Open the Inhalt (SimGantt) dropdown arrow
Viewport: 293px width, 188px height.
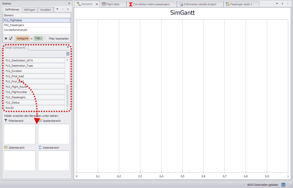(x=68, y=47)
